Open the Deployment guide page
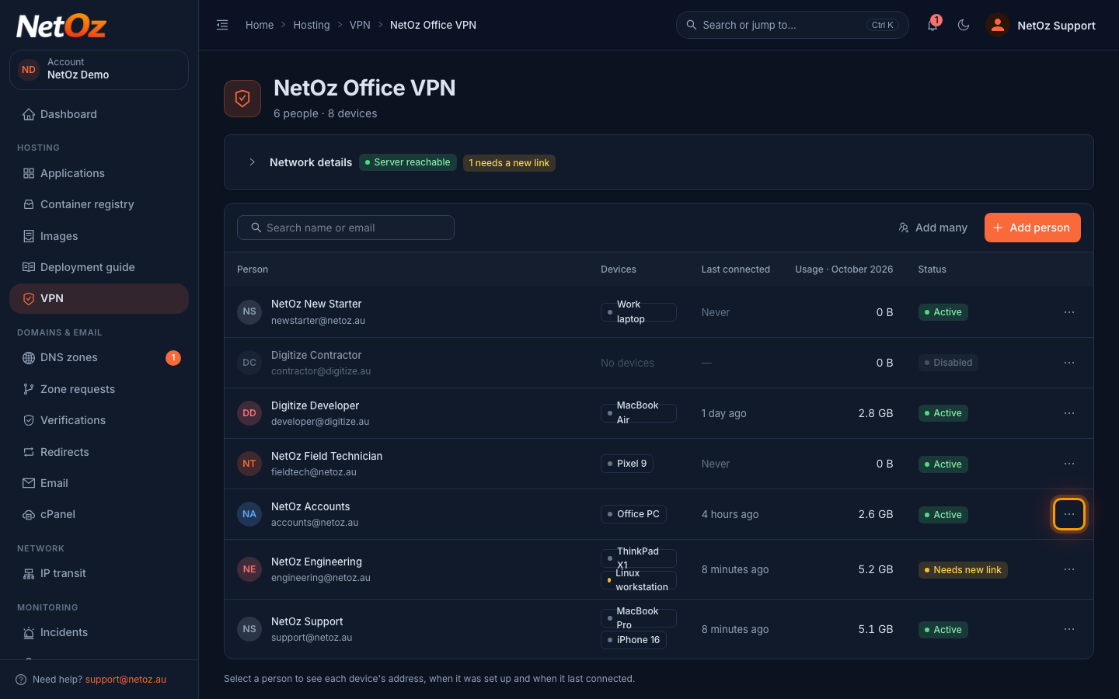Screen dimensions: 1119x699 [x=99, y=267]
